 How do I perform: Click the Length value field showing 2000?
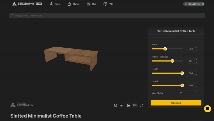point(191,85)
